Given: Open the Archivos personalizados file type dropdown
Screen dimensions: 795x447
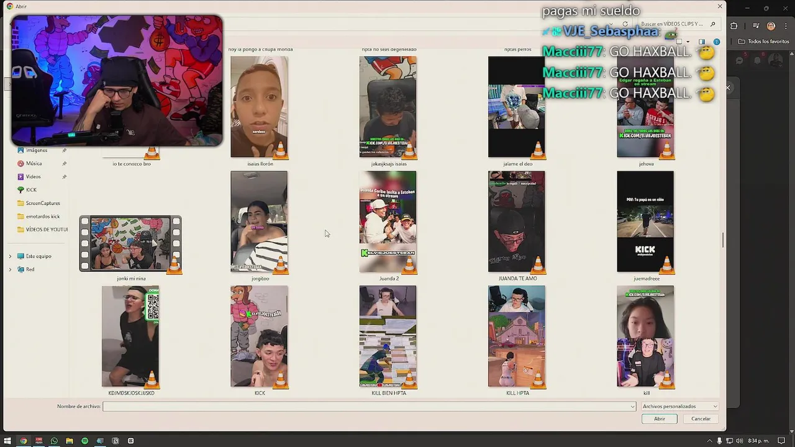Looking at the screenshot, I should tap(680, 407).
